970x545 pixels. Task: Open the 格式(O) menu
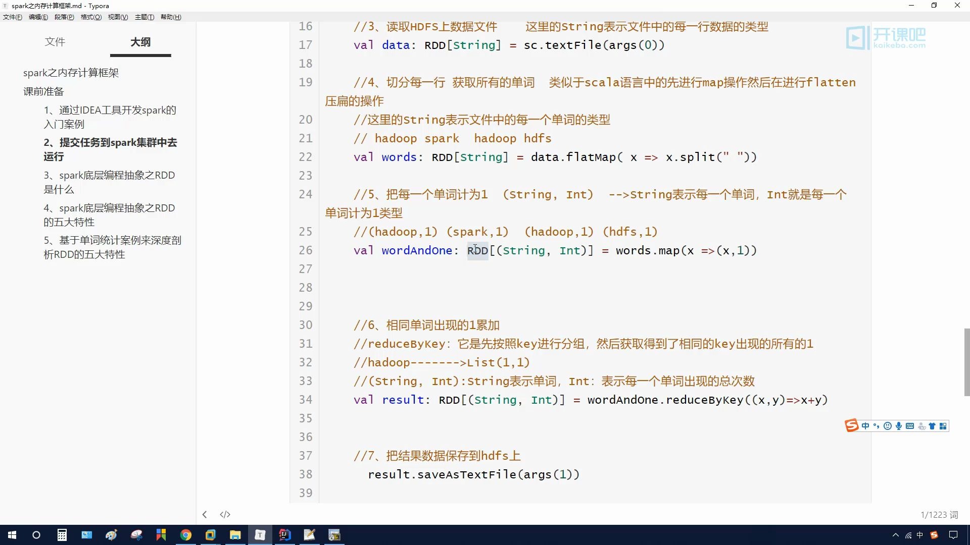pos(91,17)
